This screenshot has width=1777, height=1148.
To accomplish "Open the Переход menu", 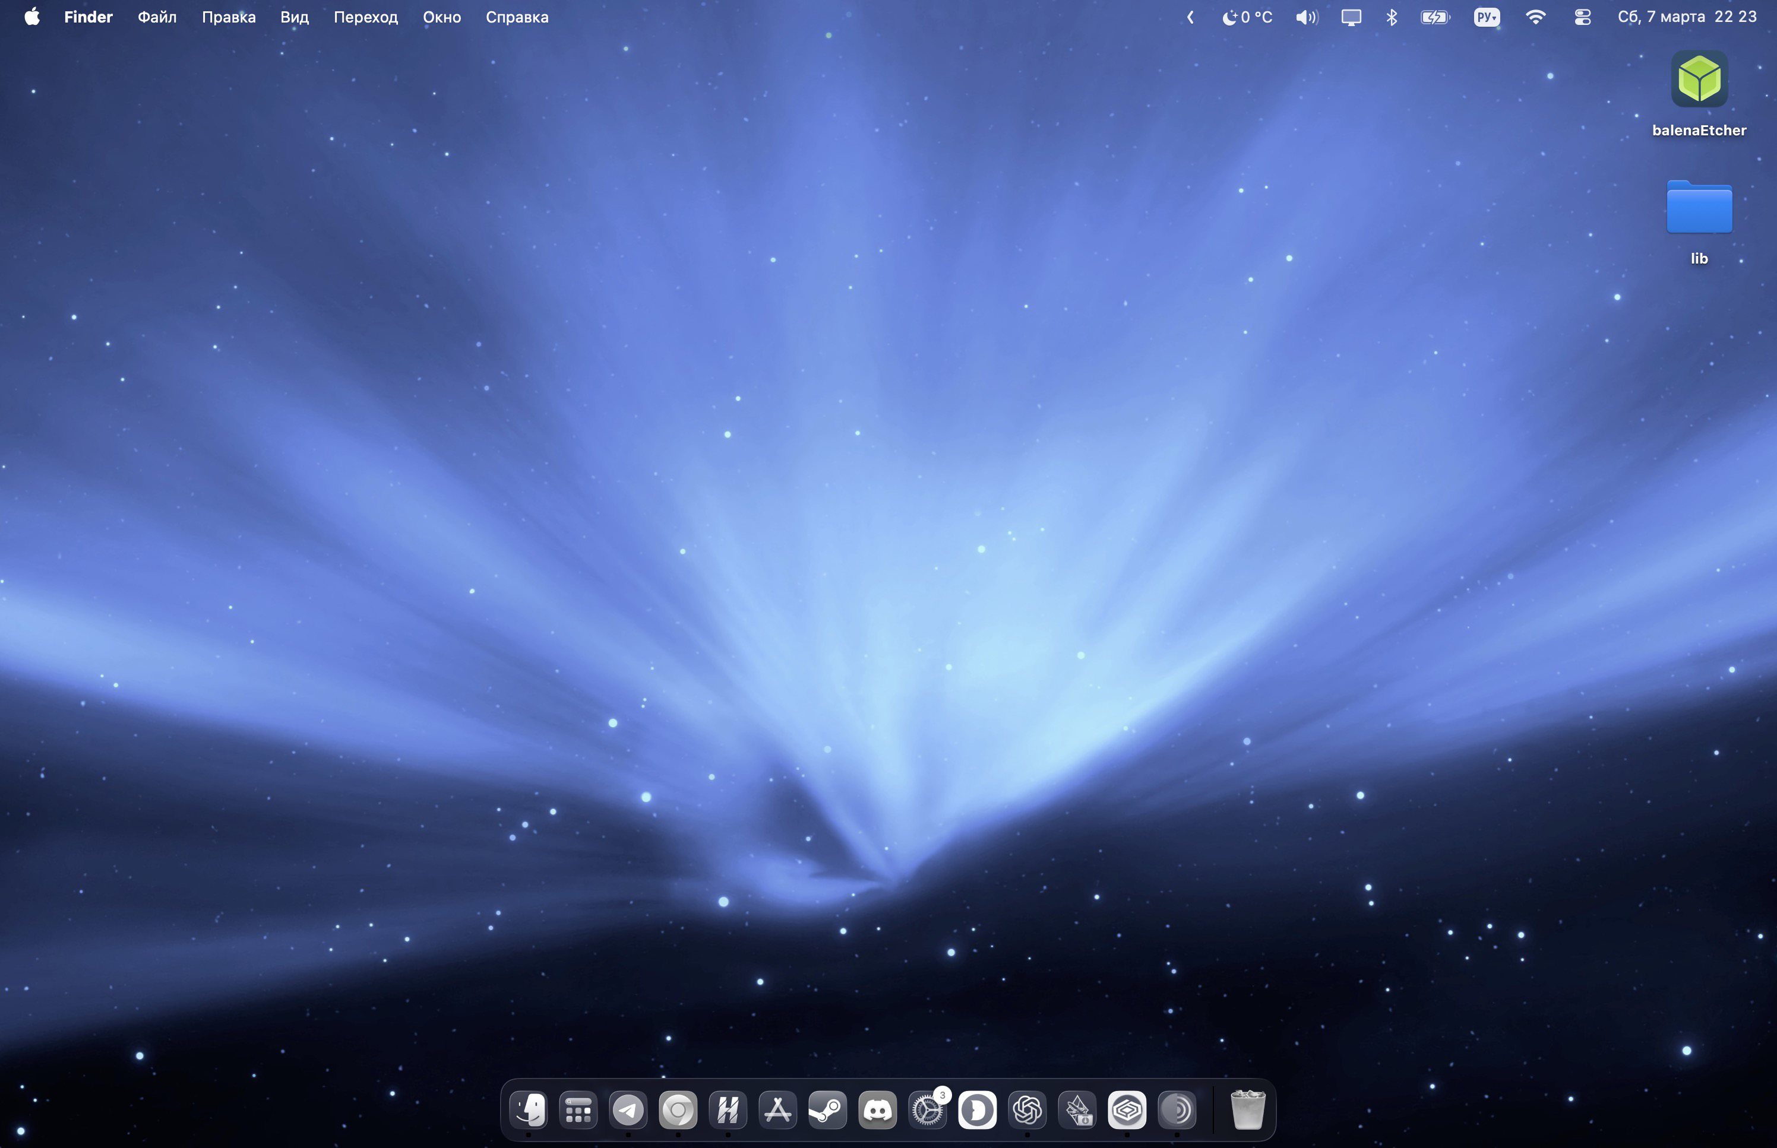I will [365, 17].
